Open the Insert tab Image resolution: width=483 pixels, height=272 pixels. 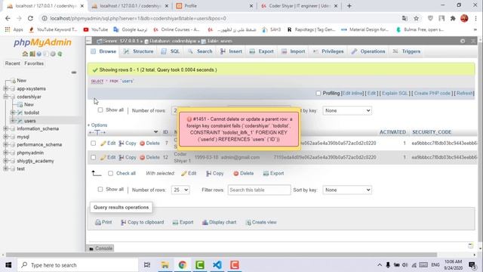click(x=232, y=51)
